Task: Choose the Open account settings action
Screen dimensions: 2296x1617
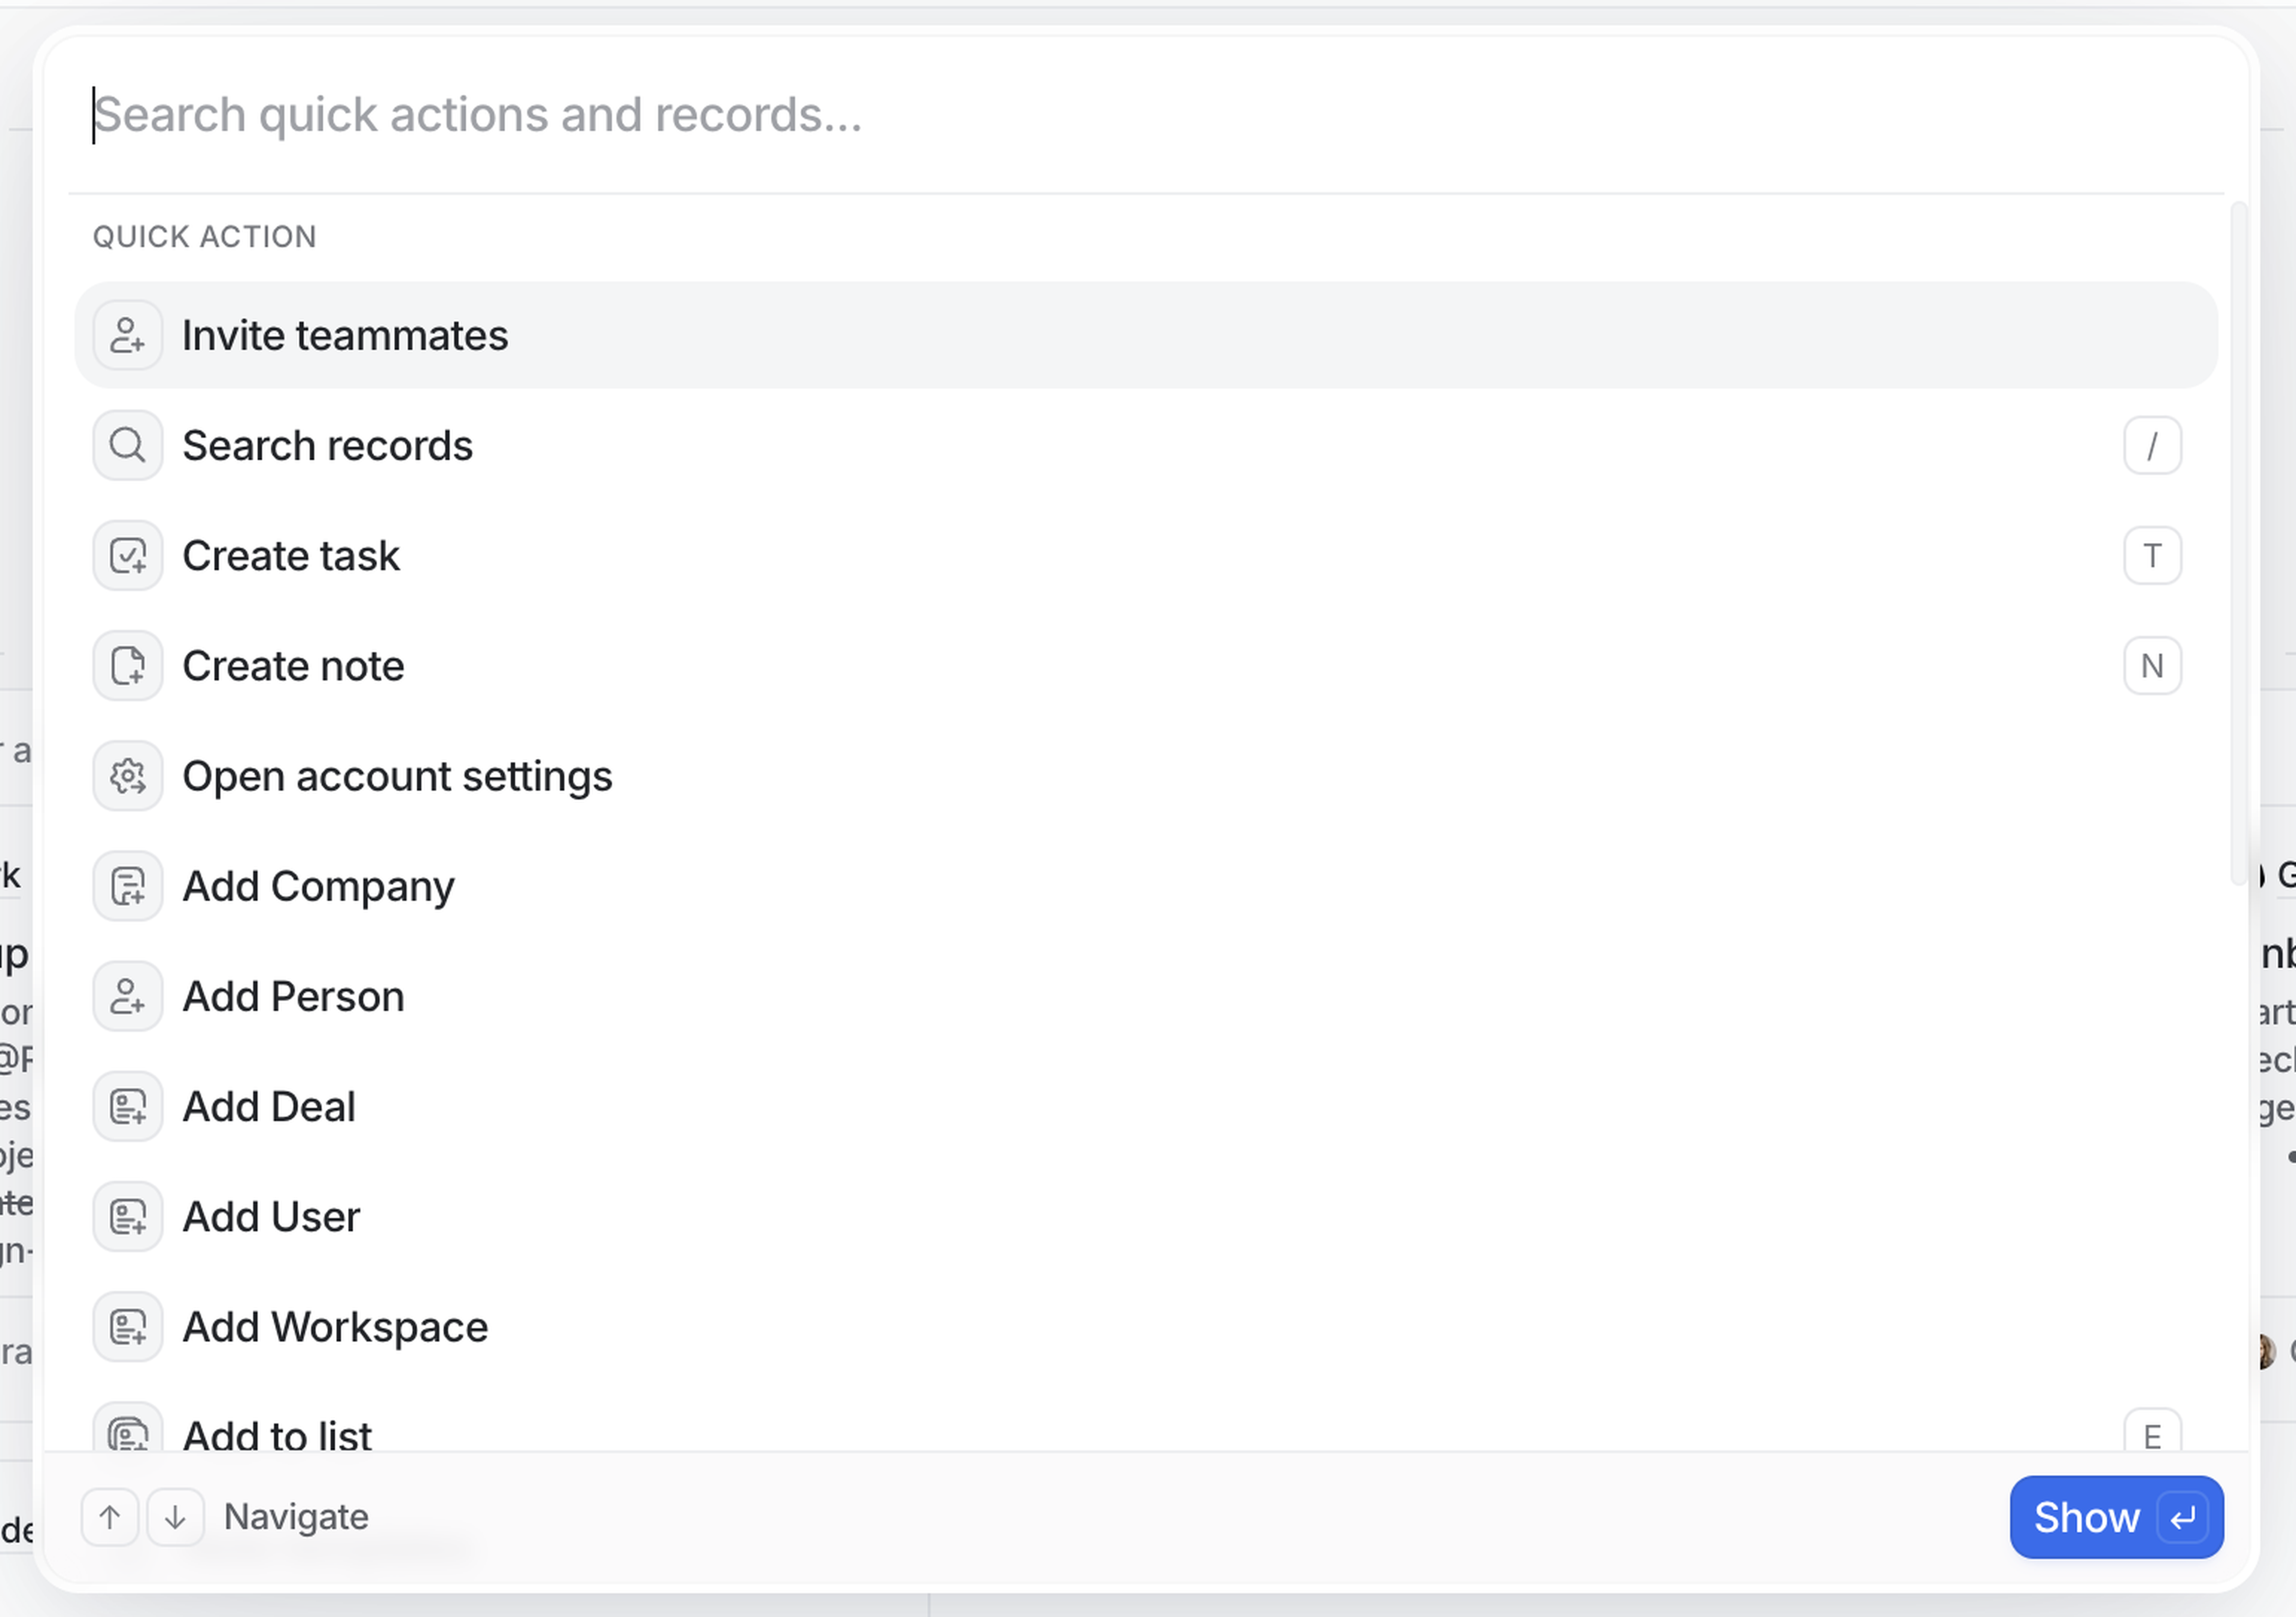Action: click(x=397, y=776)
